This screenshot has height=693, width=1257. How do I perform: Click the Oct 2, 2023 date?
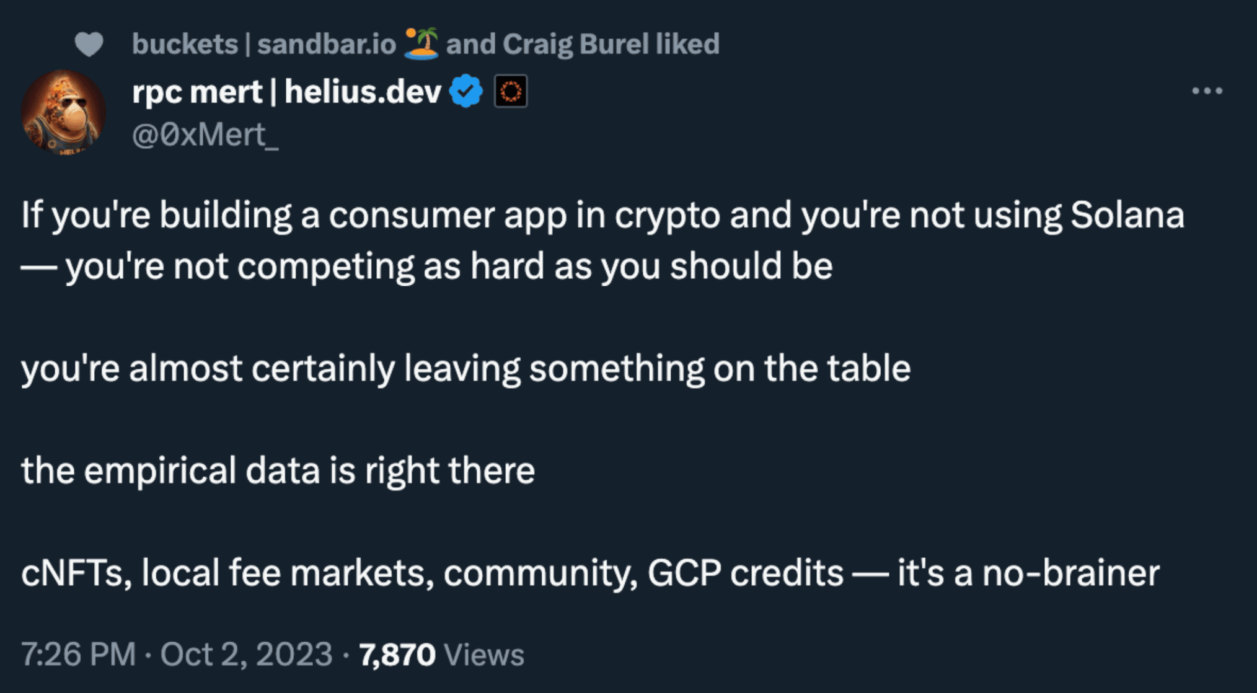(246, 655)
